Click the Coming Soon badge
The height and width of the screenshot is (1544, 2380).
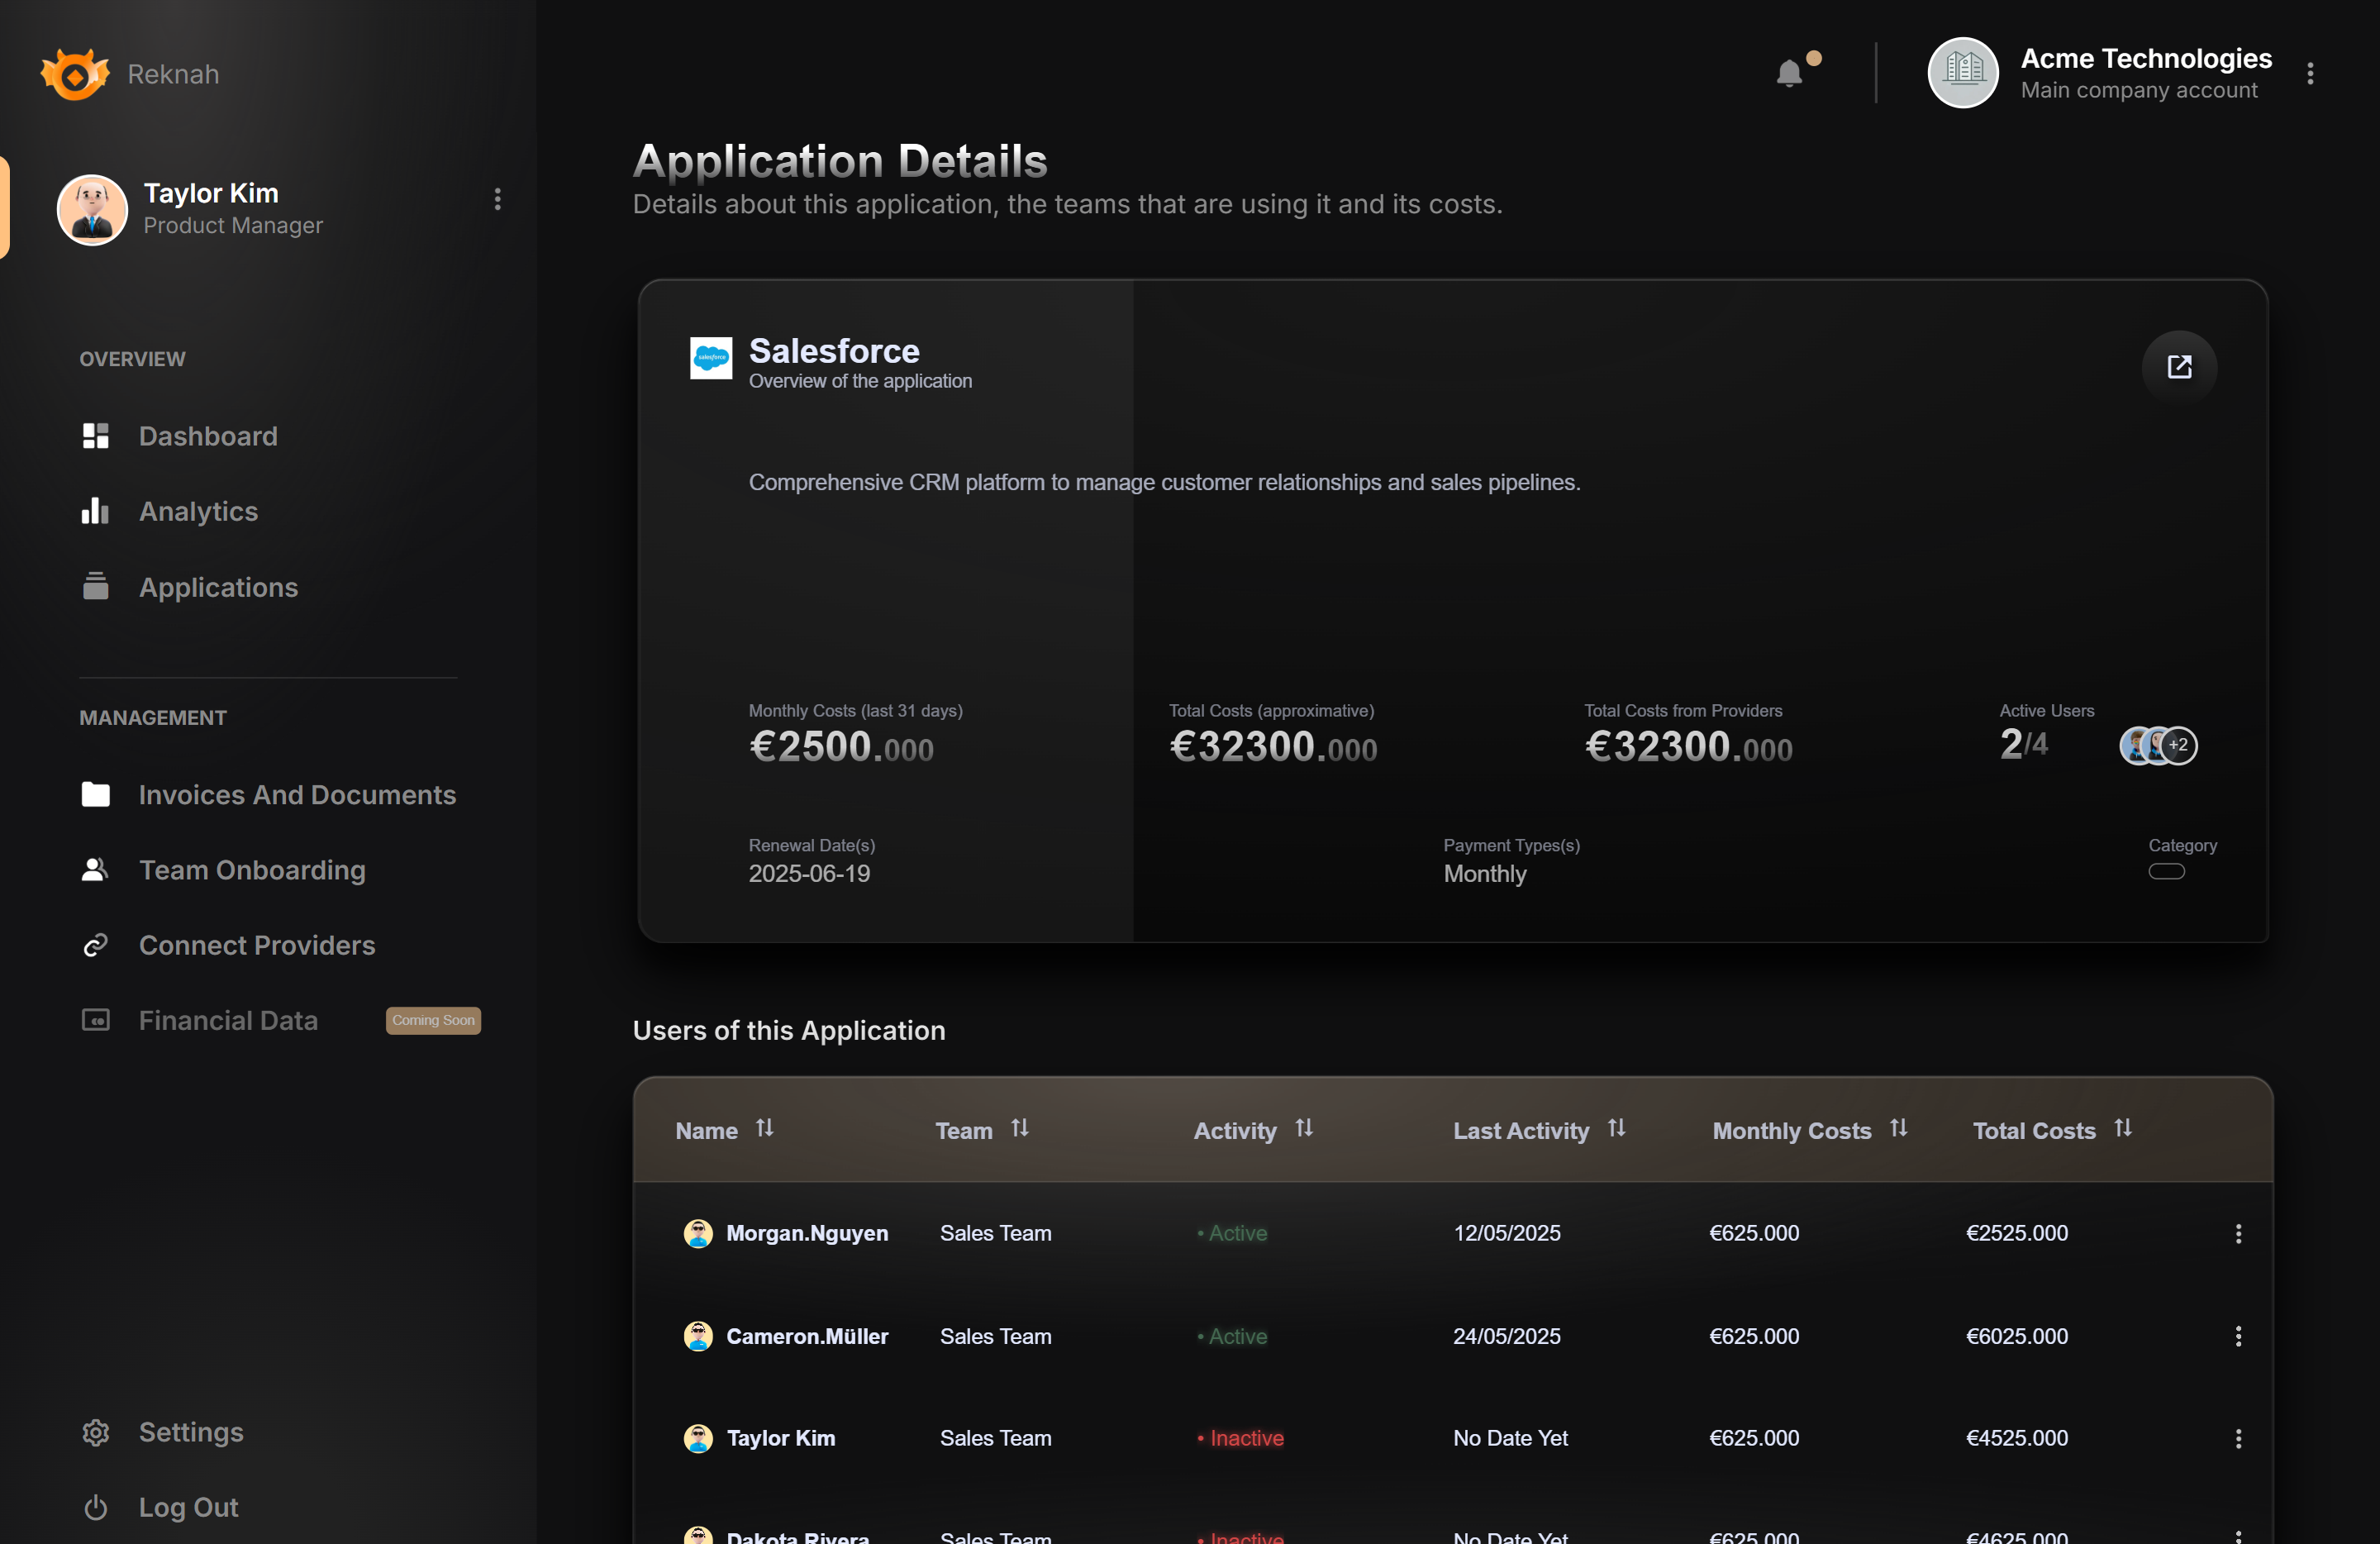point(433,1020)
